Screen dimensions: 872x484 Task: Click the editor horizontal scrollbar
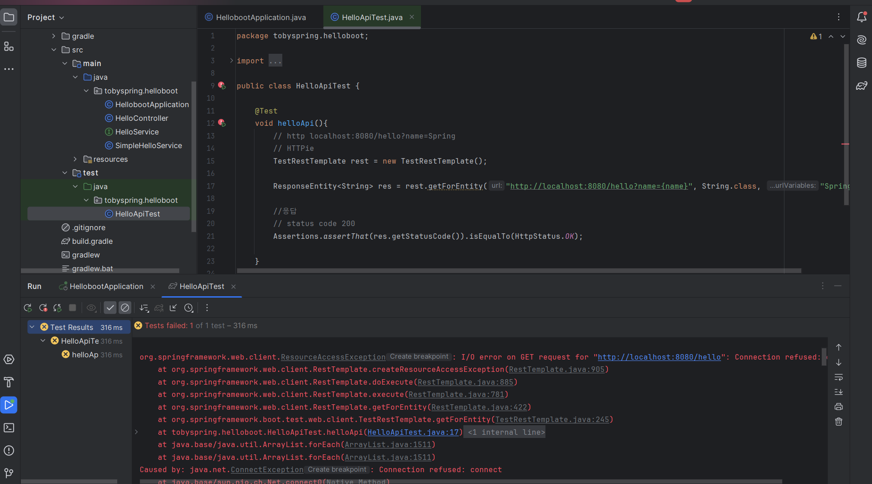pos(519,271)
